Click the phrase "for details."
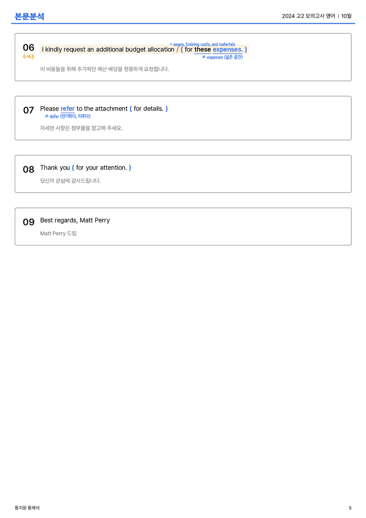 tap(149, 109)
